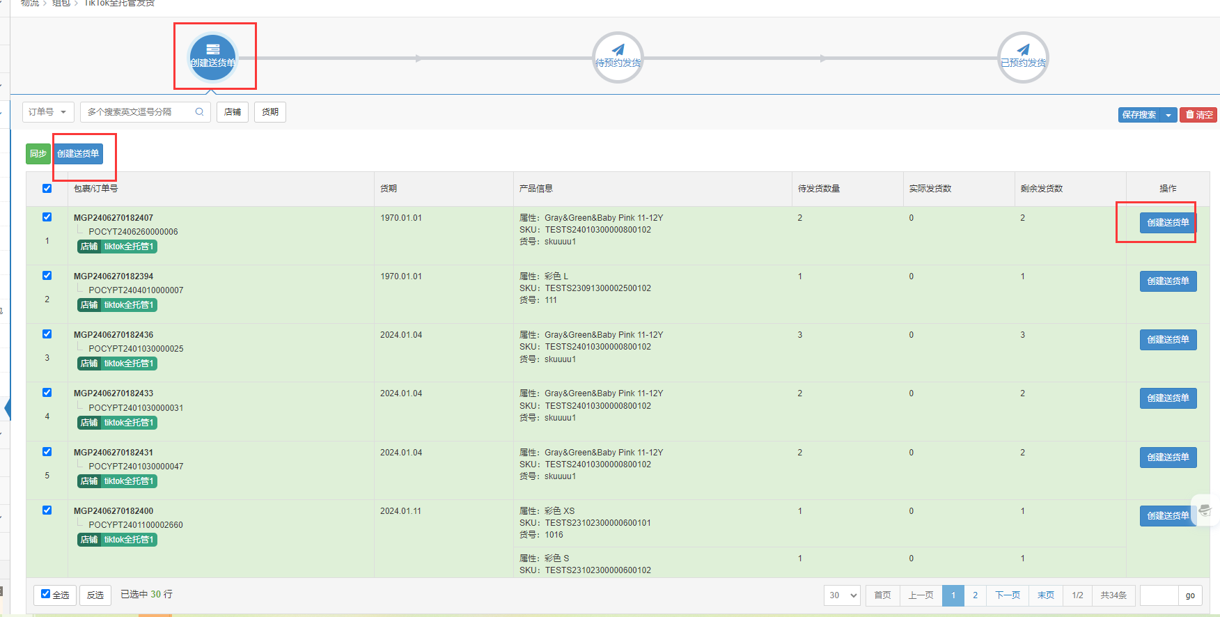
Task: Open the 订单号 search type dropdown
Action: tap(48, 112)
